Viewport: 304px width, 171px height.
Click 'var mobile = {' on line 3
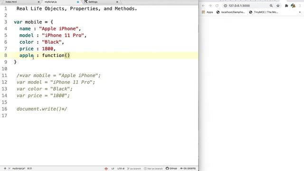click(33, 22)
